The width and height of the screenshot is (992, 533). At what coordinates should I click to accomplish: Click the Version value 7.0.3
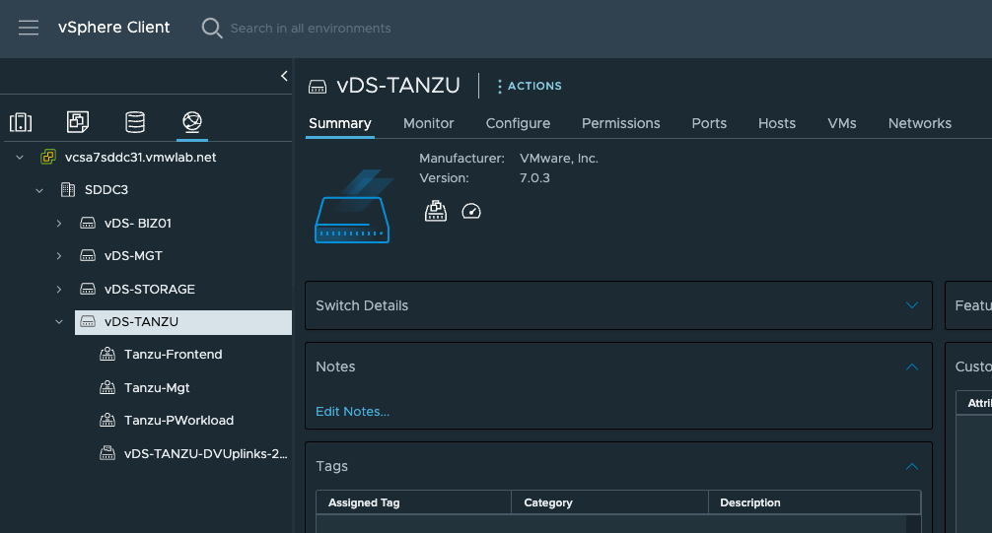534,178
